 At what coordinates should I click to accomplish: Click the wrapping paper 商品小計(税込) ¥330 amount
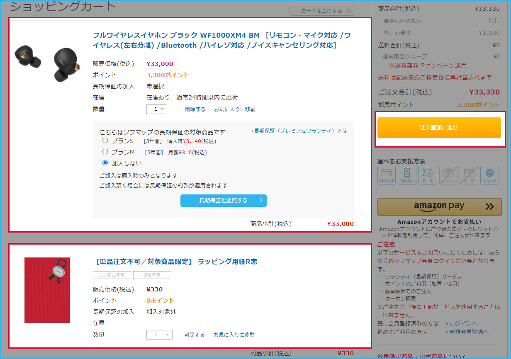pos(346,353)
